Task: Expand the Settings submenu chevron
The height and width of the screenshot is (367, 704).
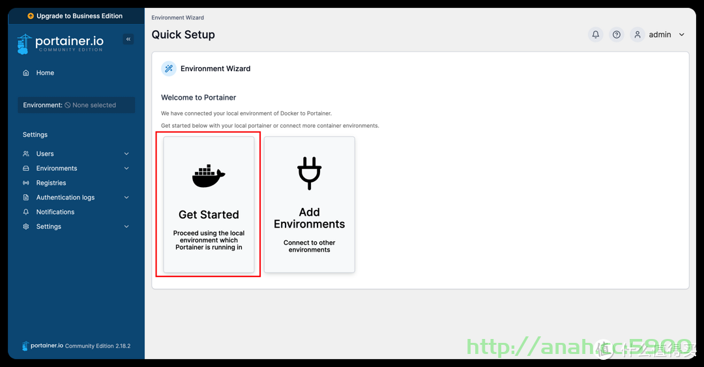Action: (x=126, y=227)
